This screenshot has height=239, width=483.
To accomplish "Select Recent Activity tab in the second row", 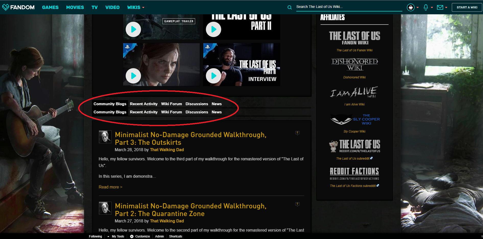I will (144, 112).
